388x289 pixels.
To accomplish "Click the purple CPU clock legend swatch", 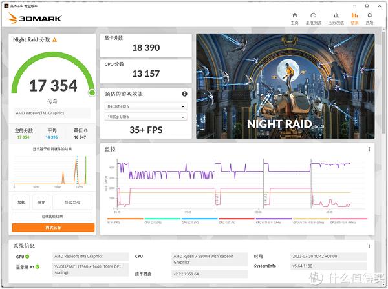I will [274, 219].
